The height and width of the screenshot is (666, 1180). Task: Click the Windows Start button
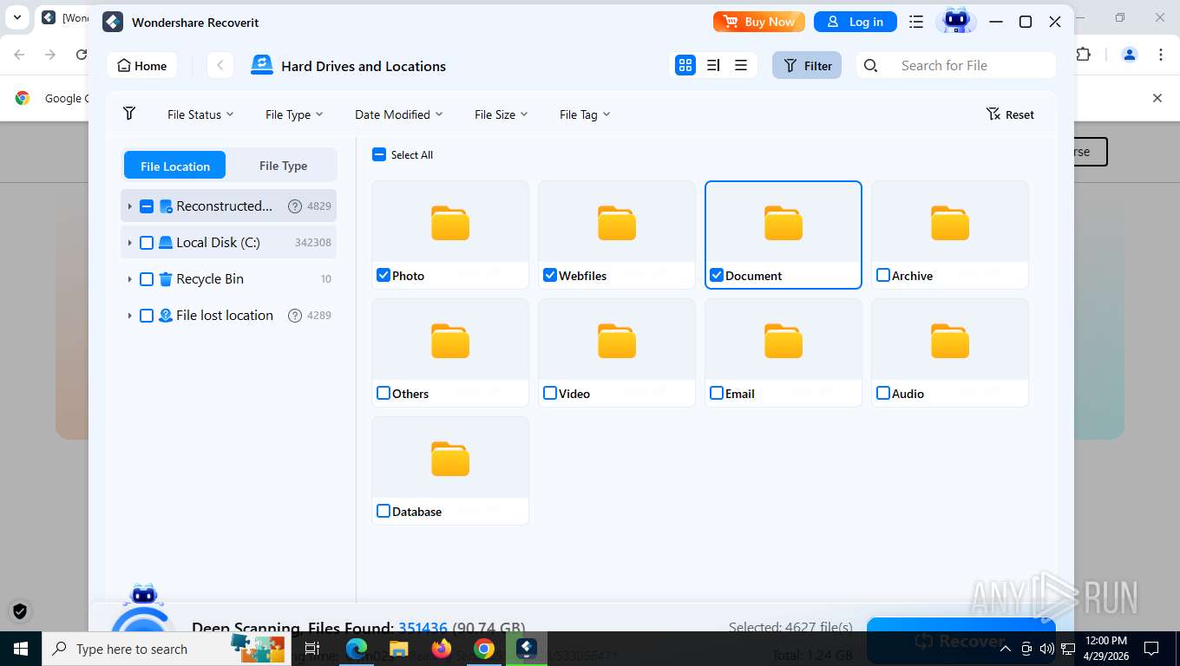20,649
